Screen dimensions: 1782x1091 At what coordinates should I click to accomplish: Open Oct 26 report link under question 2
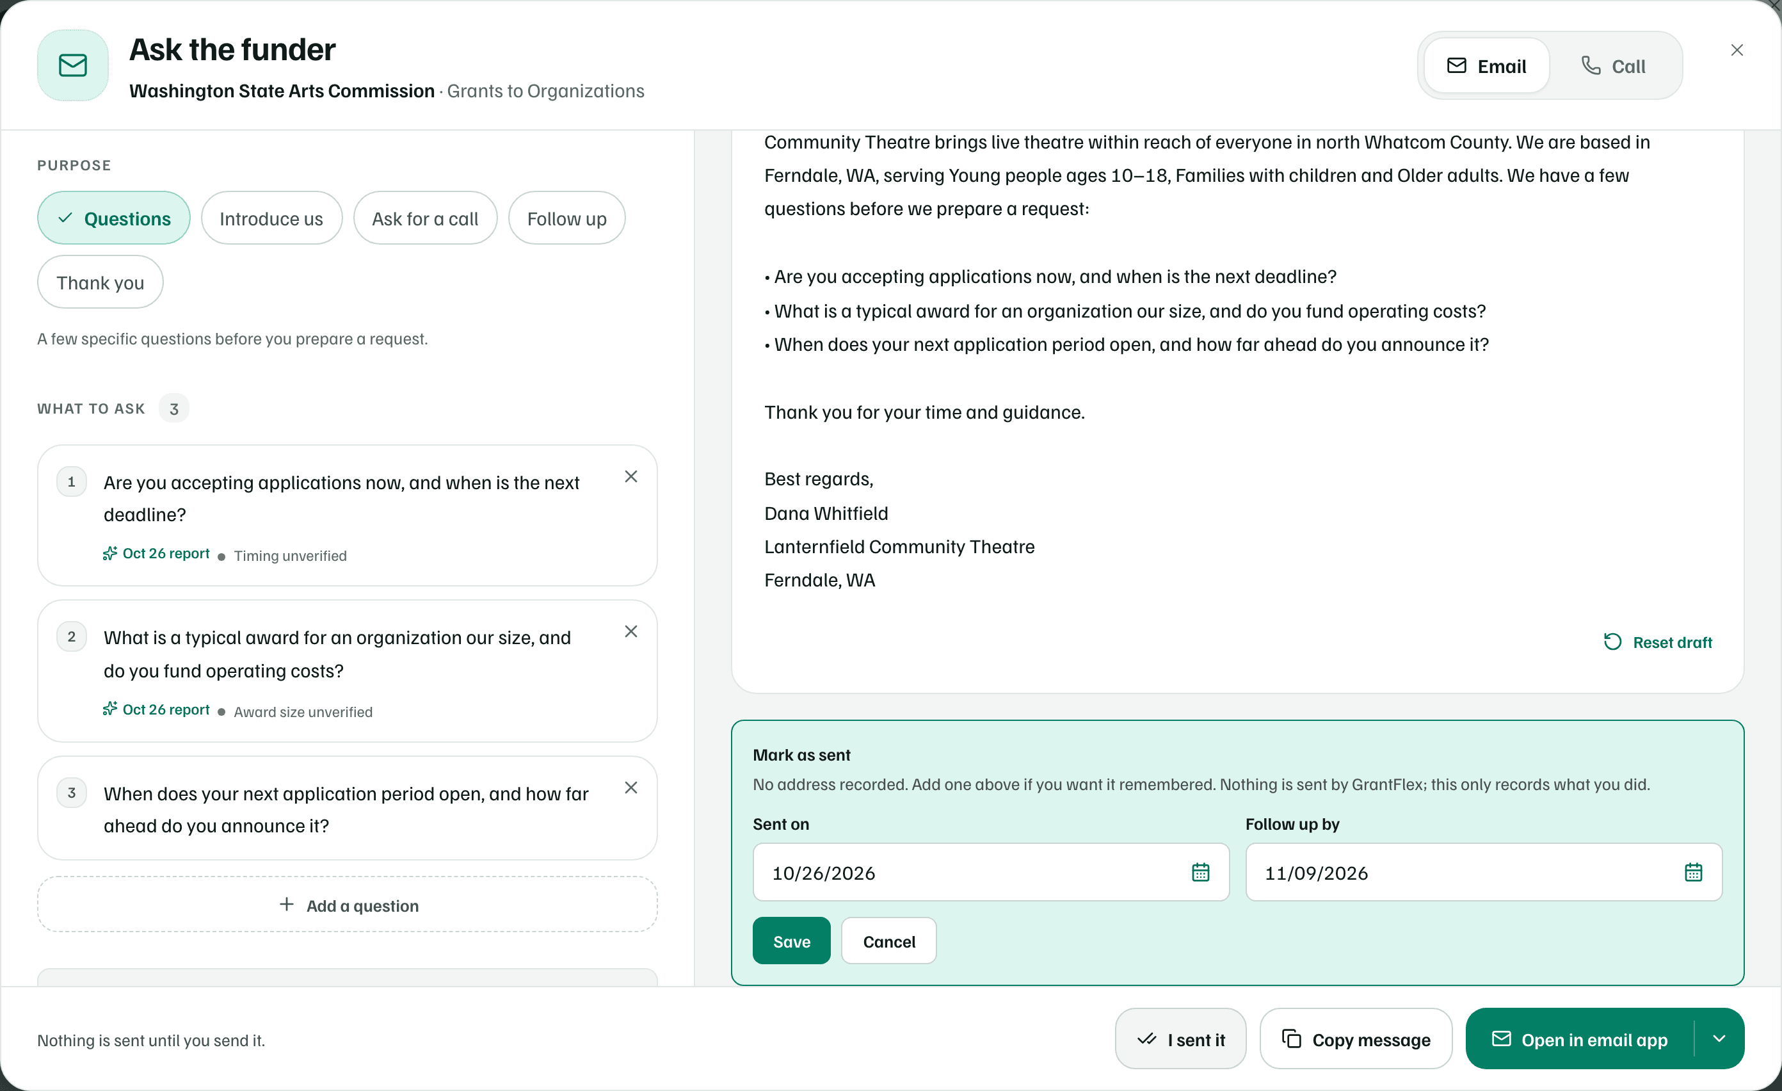pyautogui.click(x=156, y=710)
